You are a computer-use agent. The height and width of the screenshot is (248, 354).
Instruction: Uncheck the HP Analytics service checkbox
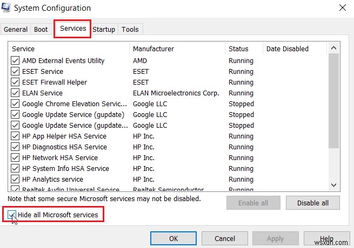(15, 180)
